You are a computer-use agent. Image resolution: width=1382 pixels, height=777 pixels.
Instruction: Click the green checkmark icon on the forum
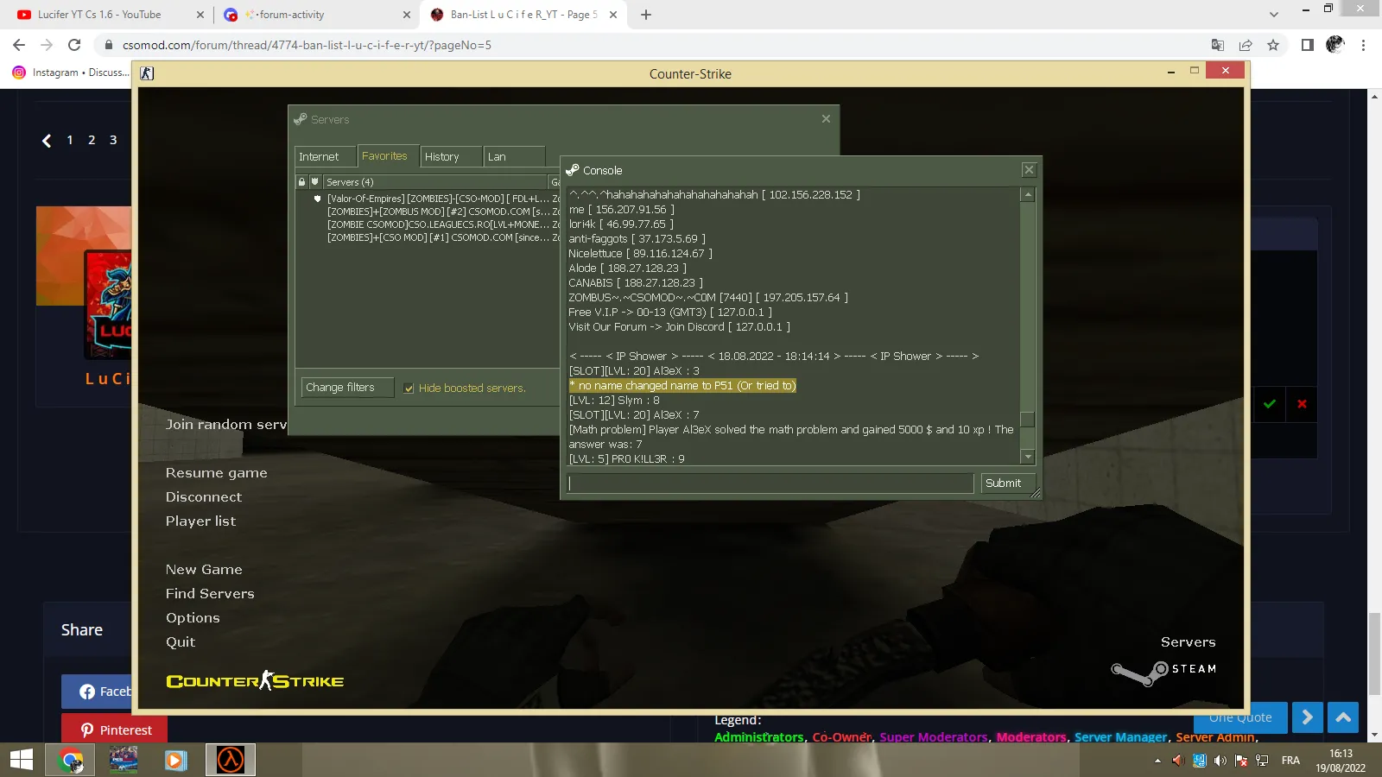tap(1270, 404)
